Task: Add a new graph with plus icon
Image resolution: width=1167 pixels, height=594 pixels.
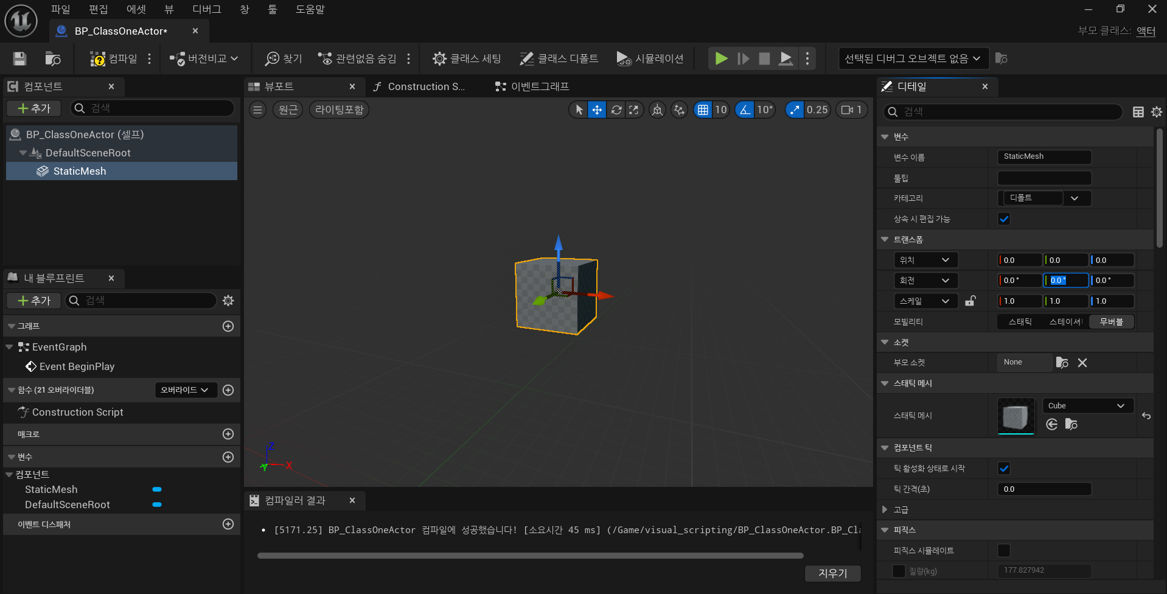Action: (x=228, y=326)
